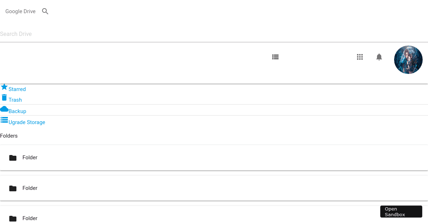The width and height of the screenshot is (428, 224).
Task: Switch to list view layout
Action: pyautogui.click(x=275, y=57)
